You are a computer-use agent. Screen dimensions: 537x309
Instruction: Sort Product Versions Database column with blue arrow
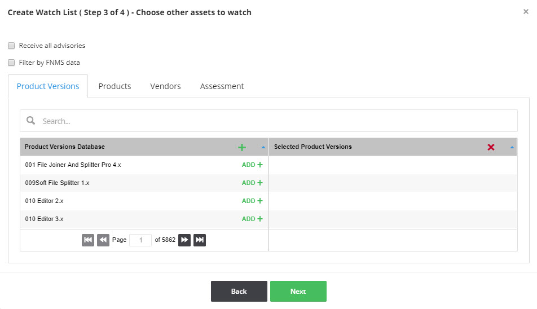[263, 147]
